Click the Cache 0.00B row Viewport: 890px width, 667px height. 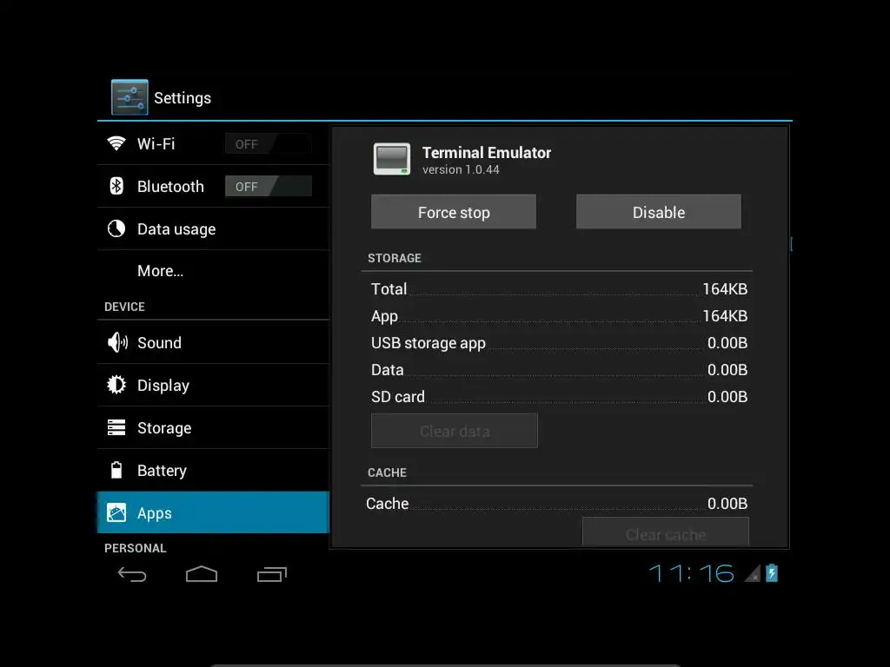[557, 503]
